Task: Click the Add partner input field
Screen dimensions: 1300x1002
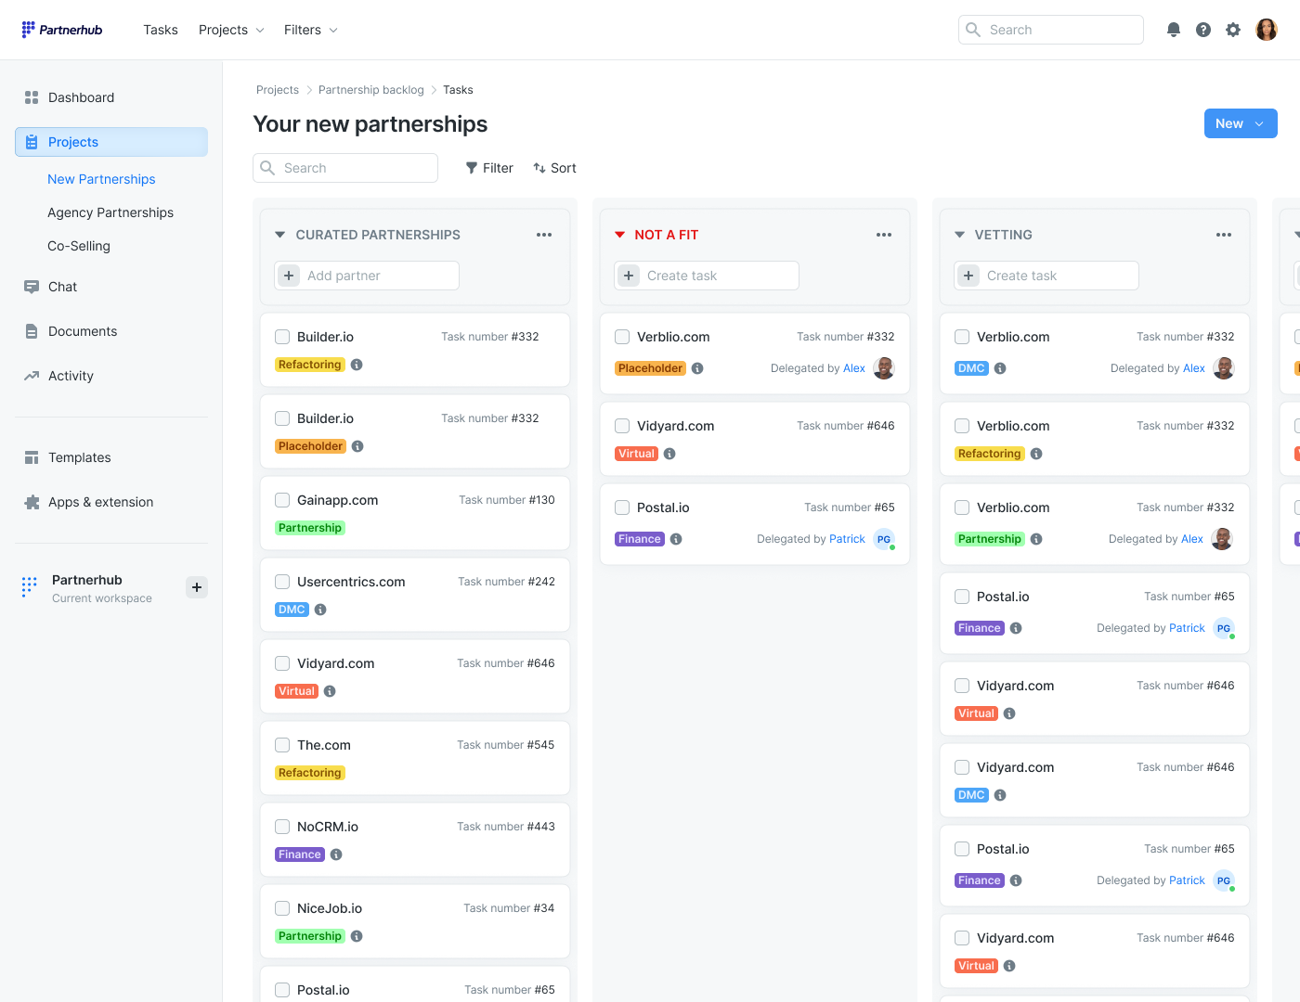Action: point(367,276)
